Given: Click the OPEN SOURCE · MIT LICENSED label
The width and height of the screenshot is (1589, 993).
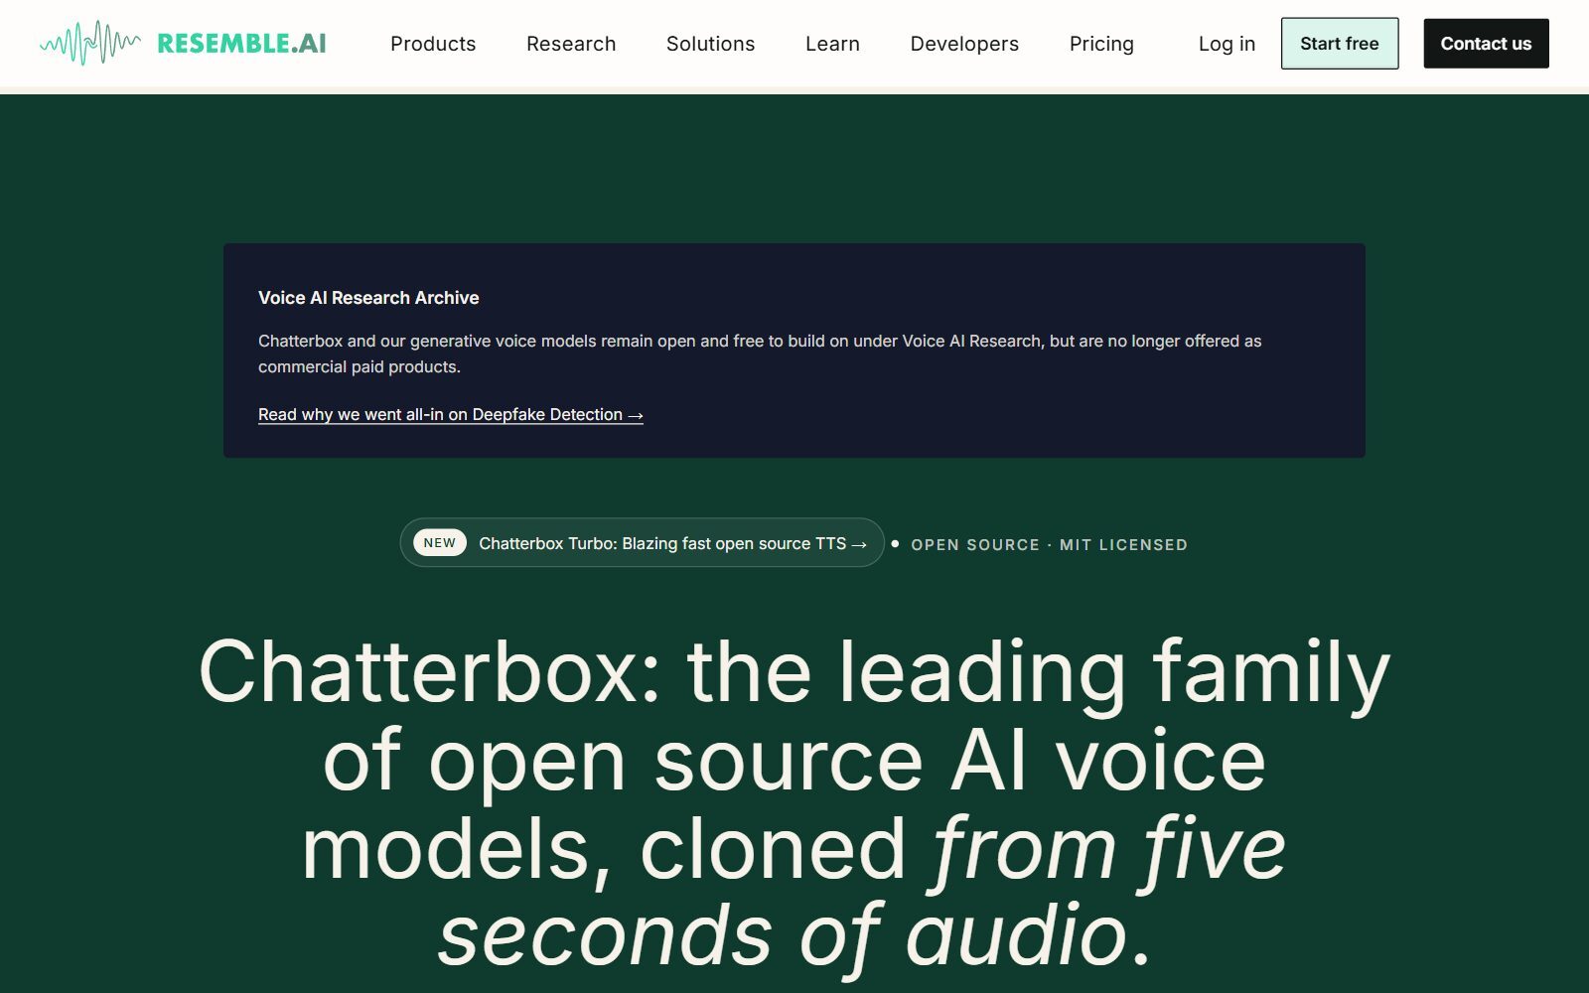Looking at the screenshot, I should [1049, 544].
